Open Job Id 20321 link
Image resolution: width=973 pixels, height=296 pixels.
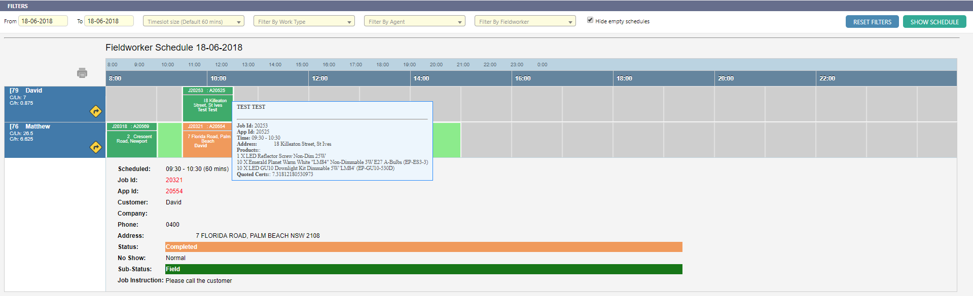pos(174,180)
